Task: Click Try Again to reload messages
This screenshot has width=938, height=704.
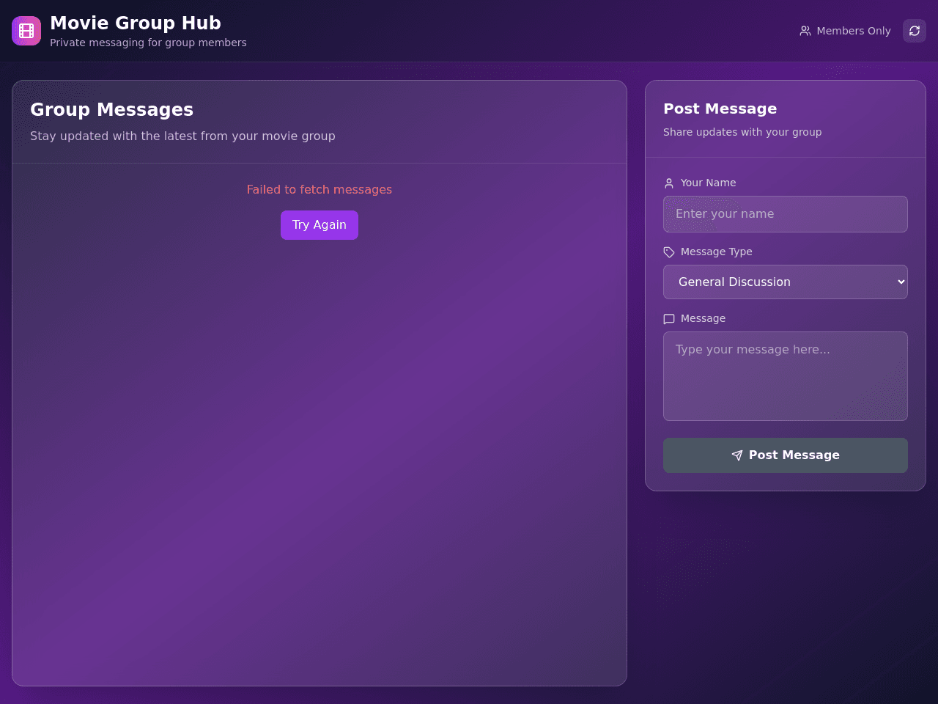Action: 320,225
